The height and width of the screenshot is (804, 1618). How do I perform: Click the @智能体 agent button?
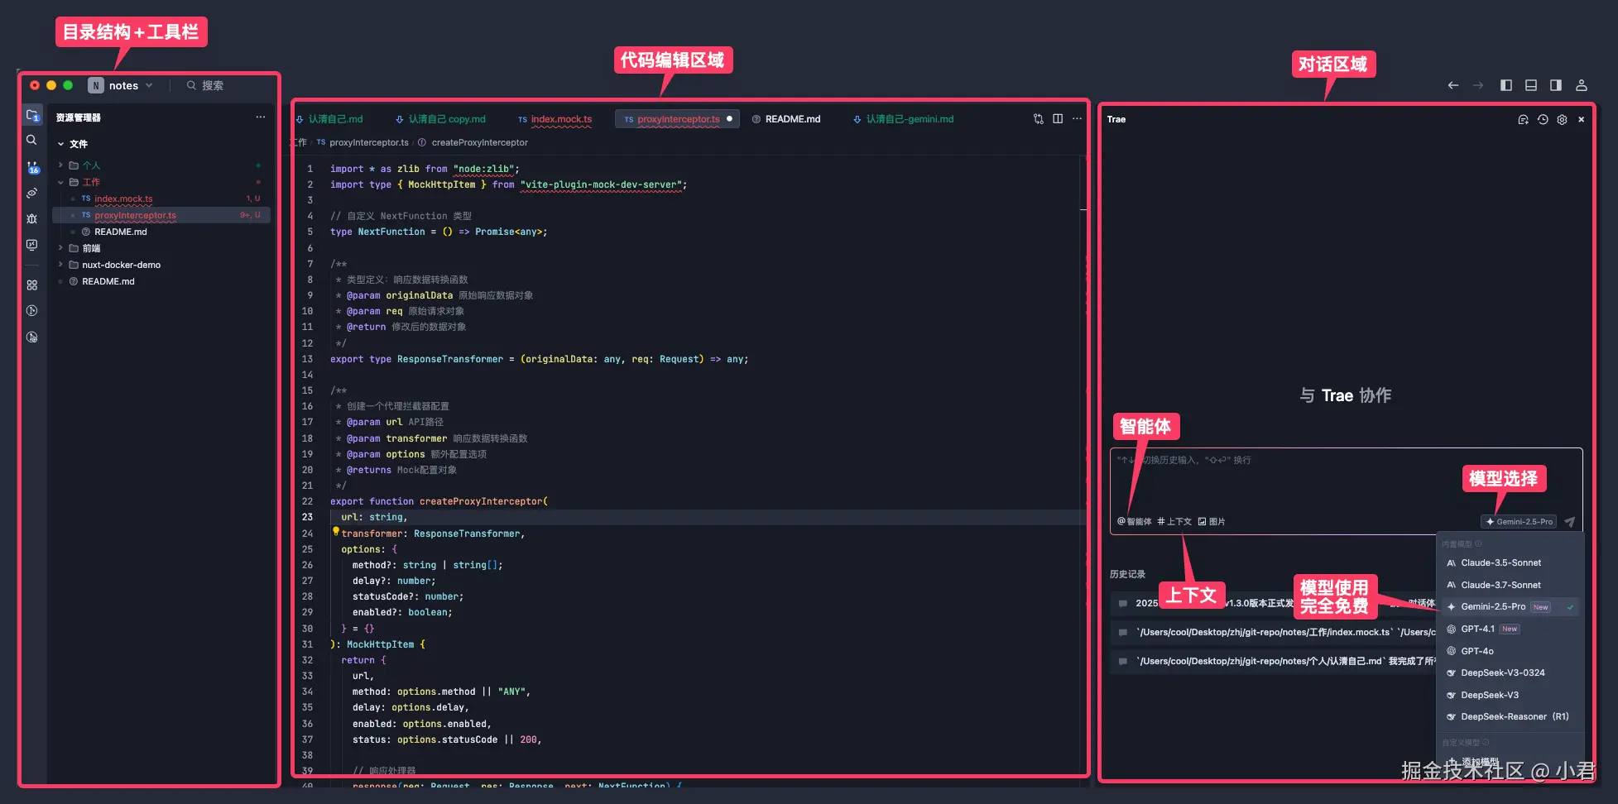pos(1135,522)
